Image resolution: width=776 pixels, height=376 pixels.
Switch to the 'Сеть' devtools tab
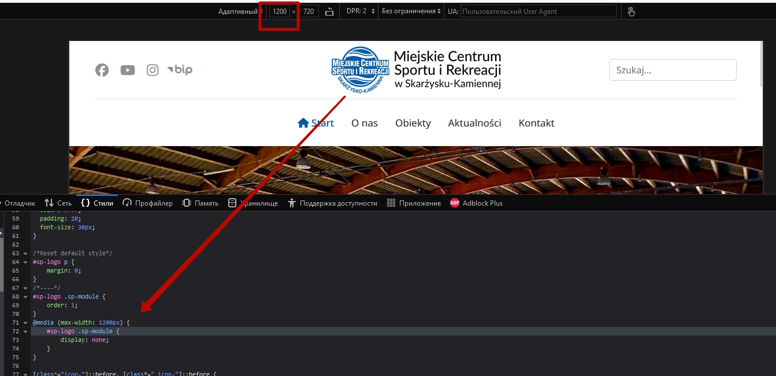pos(58,203)
